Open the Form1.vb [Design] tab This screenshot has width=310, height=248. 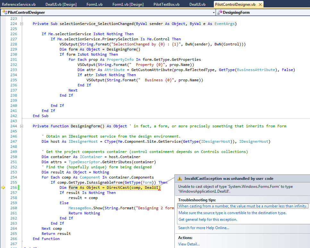pyautogui.click(x=128, y=4)
